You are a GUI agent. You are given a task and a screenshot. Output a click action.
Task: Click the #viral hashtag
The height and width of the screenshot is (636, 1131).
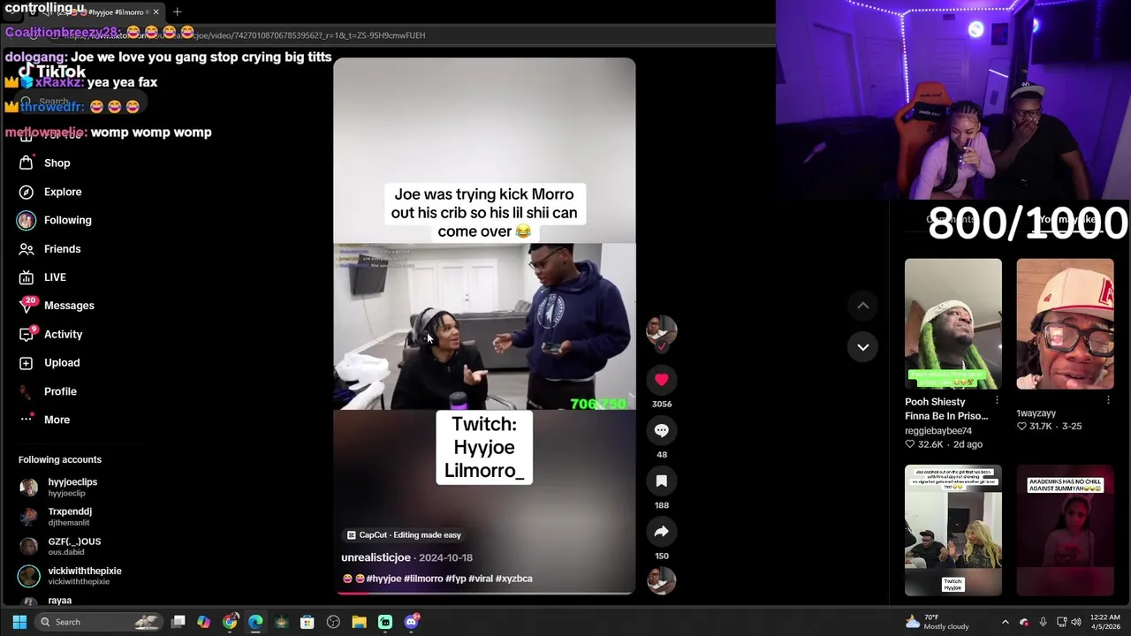[481, 579]
